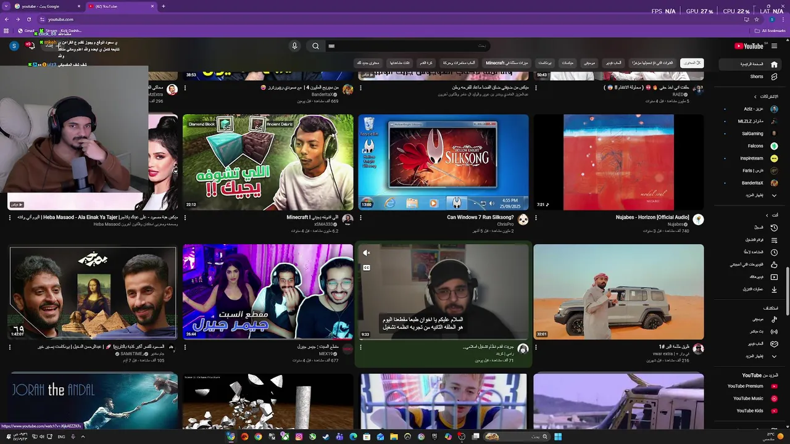Open a new browser tab with plus

pos(164,6)
